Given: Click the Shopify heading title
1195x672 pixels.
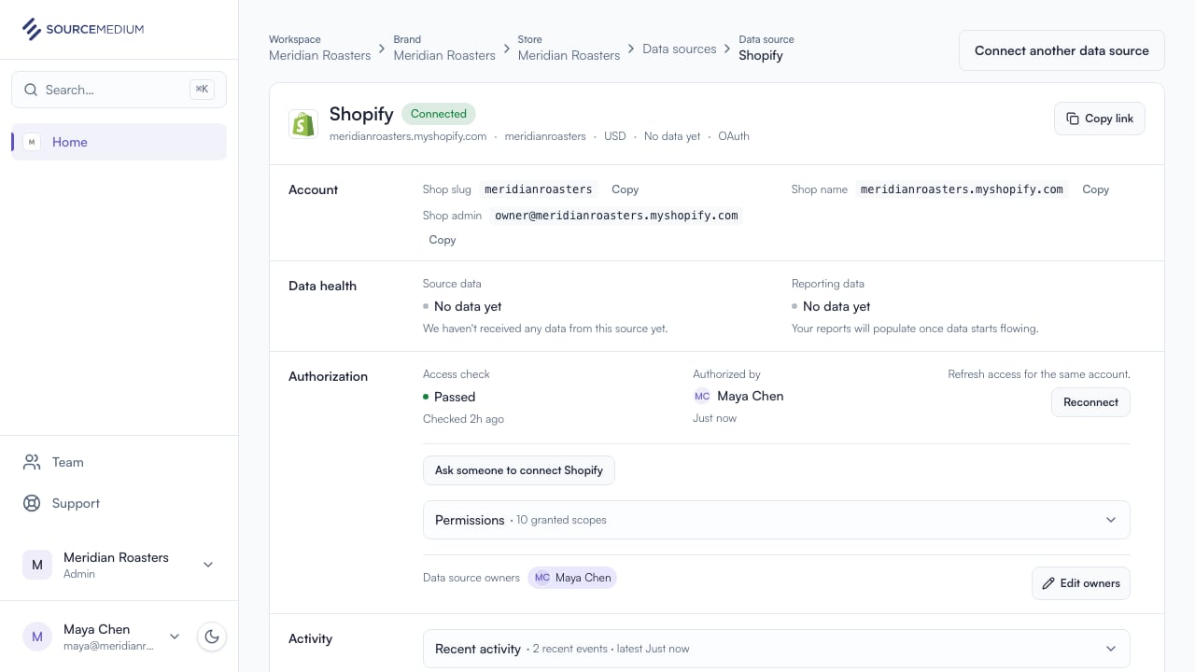Looking at the screenshot, I should coord(361,114).
